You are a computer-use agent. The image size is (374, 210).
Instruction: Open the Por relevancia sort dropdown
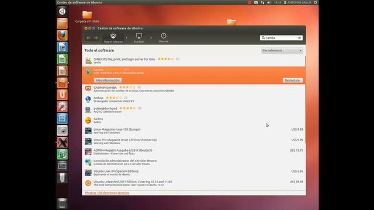[x=282, y=51]
